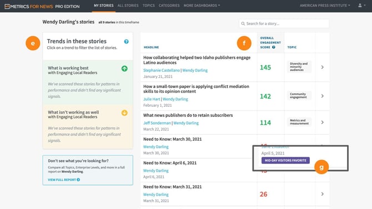Click the green up-arrow working best icon
This screenshot has width=372, height=209.
124,68
